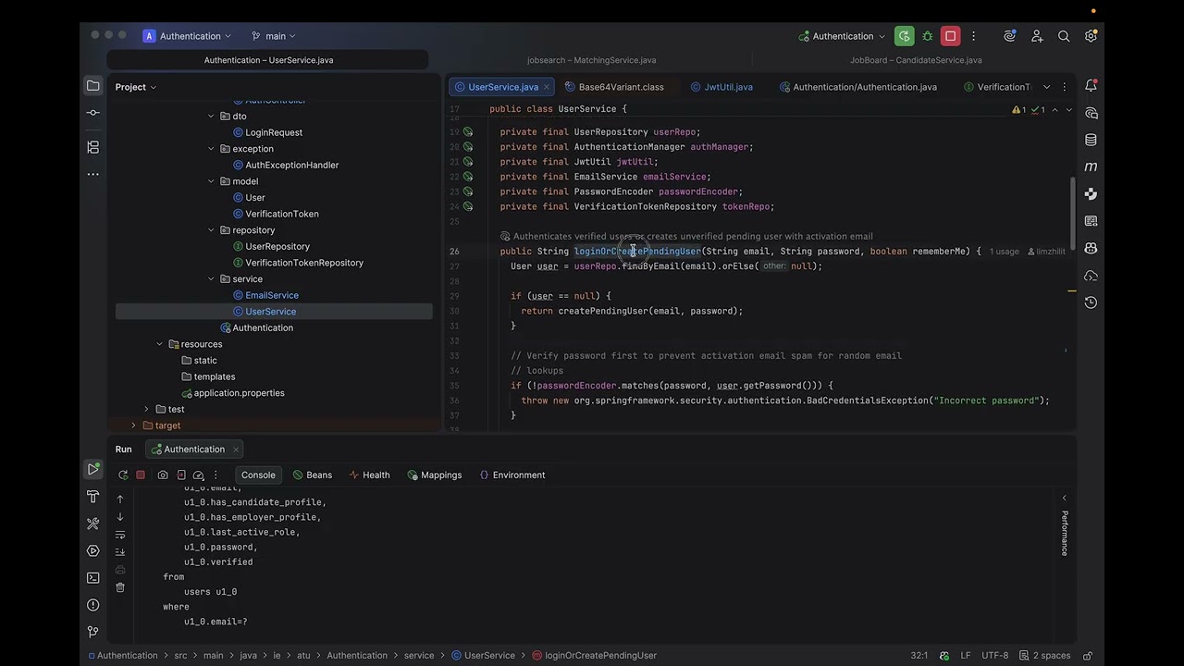The height and width of the screenshot is (666, 1184).
Task: Open the Environment tab
Action: 512,475
